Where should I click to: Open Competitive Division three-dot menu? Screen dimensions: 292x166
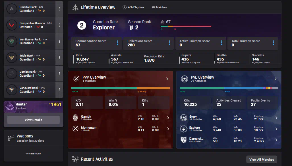coord(59,25)
